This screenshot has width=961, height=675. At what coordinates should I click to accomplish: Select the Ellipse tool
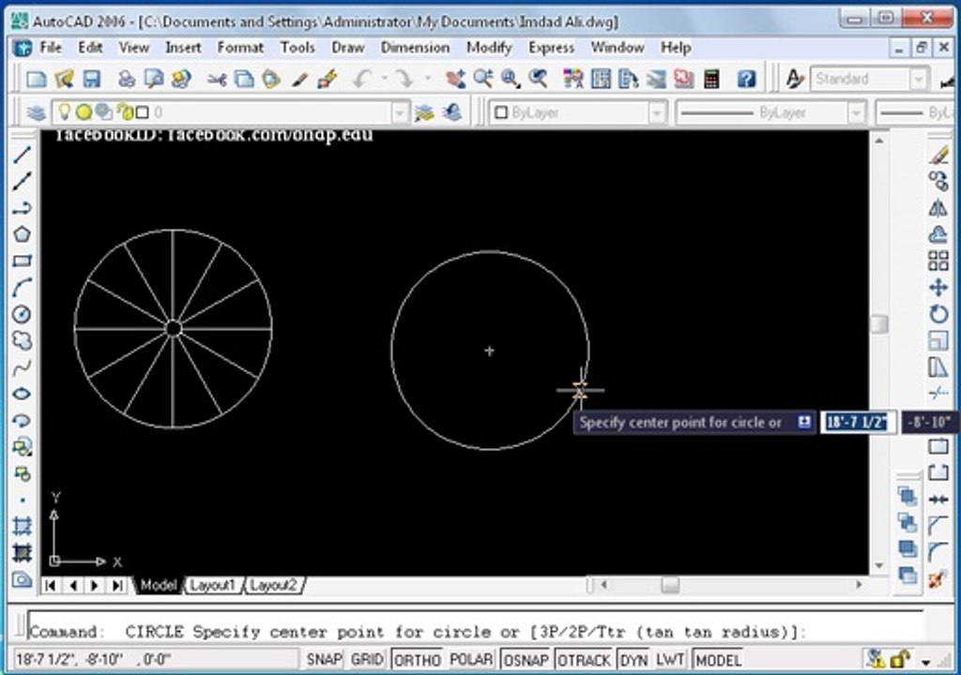pos(23,394)
